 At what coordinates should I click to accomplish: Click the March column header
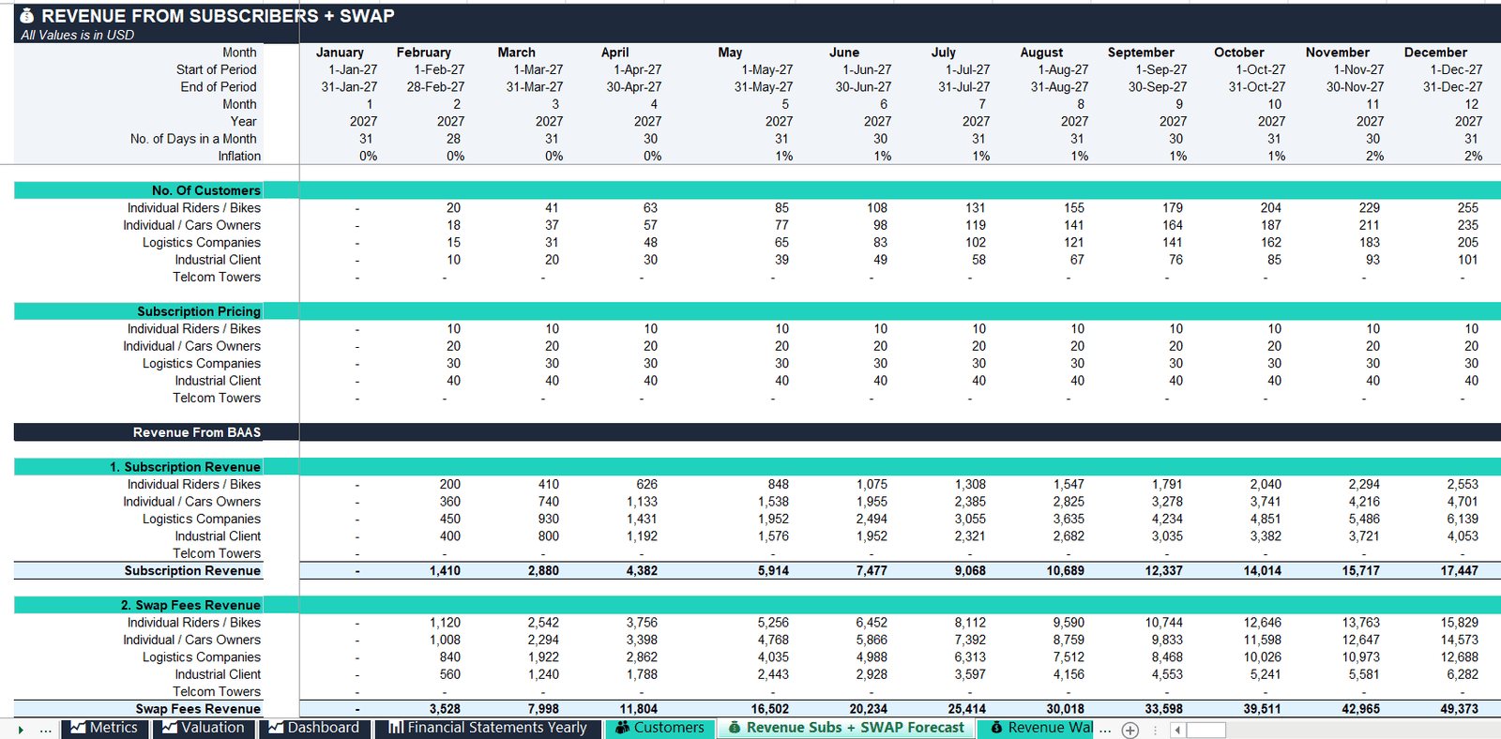[516, 53]
